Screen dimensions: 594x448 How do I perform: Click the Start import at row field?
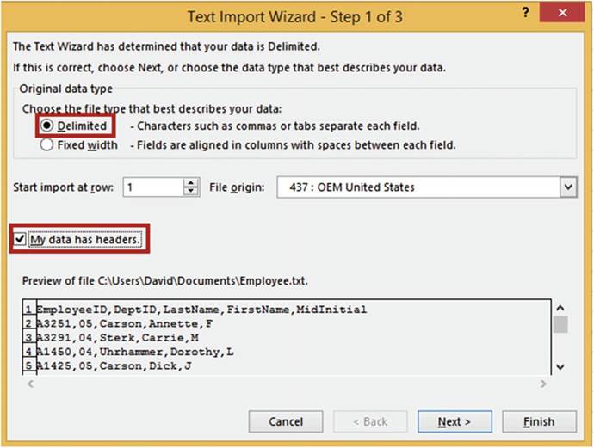tap(152, 187)
